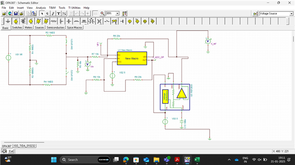Open the Insert menu
The image size is (295, 165).
click(x=20, y=8)
